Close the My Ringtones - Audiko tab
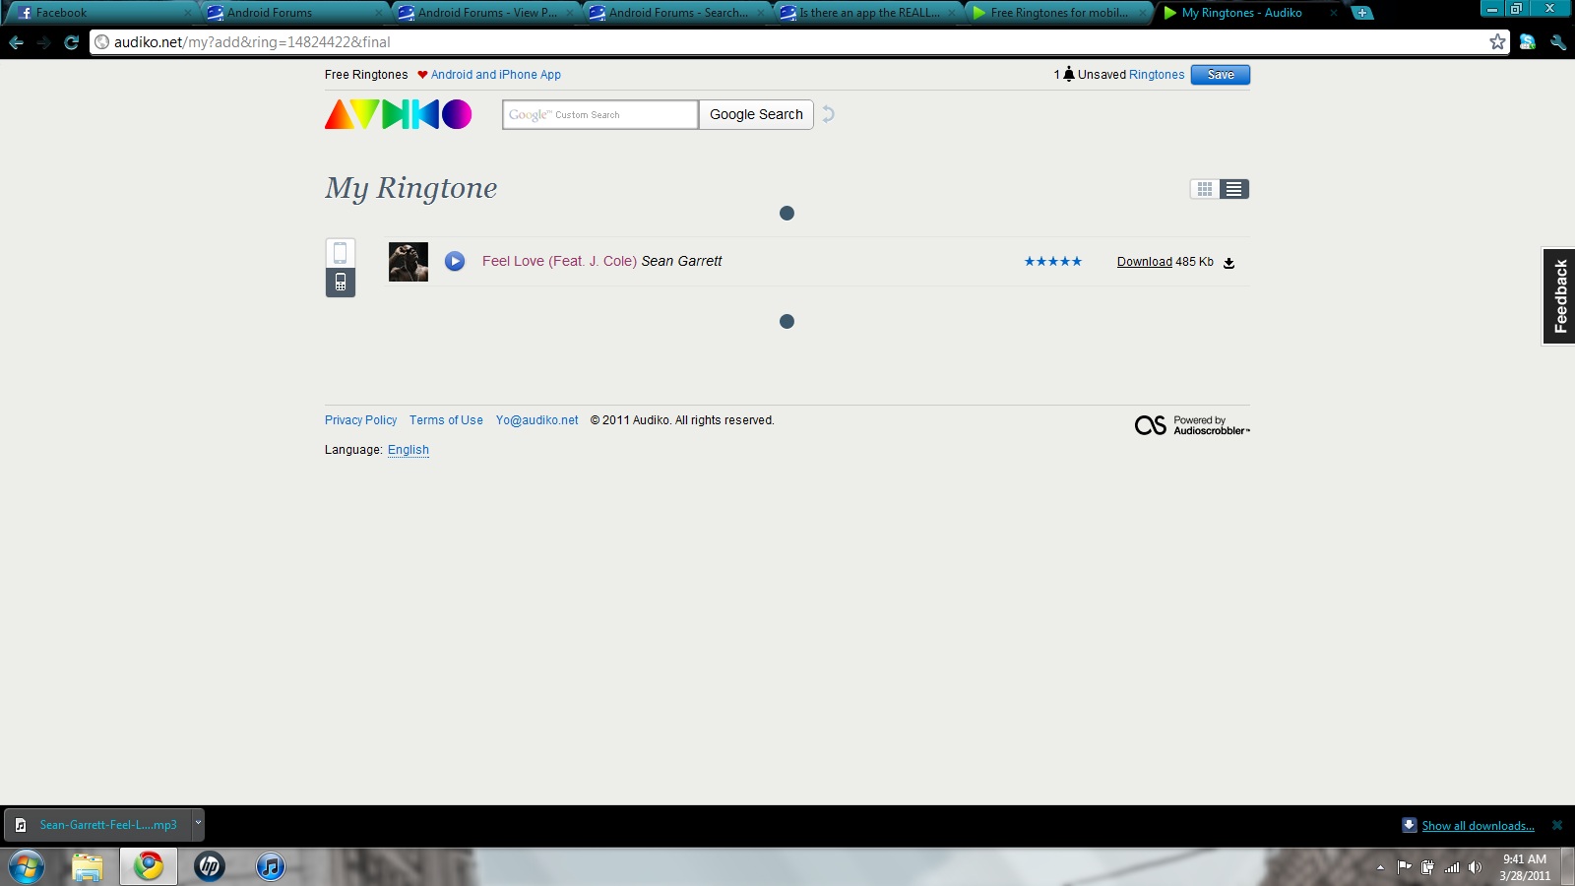The width and height of the screenshot is (1575, 886). [x=1334, y=13]
